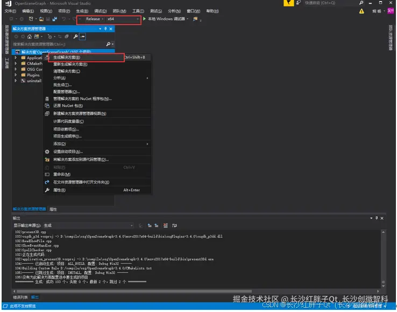The width and height of the screenshot is (397, 312).
Task: Click the Output panel vertical scrollbar down arrow
Action: point(384,286)
